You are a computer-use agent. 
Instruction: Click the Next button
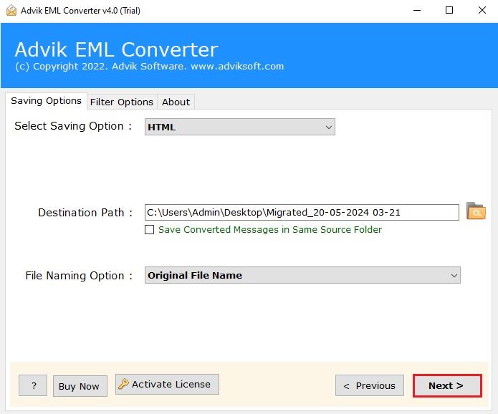click(447, 385)
